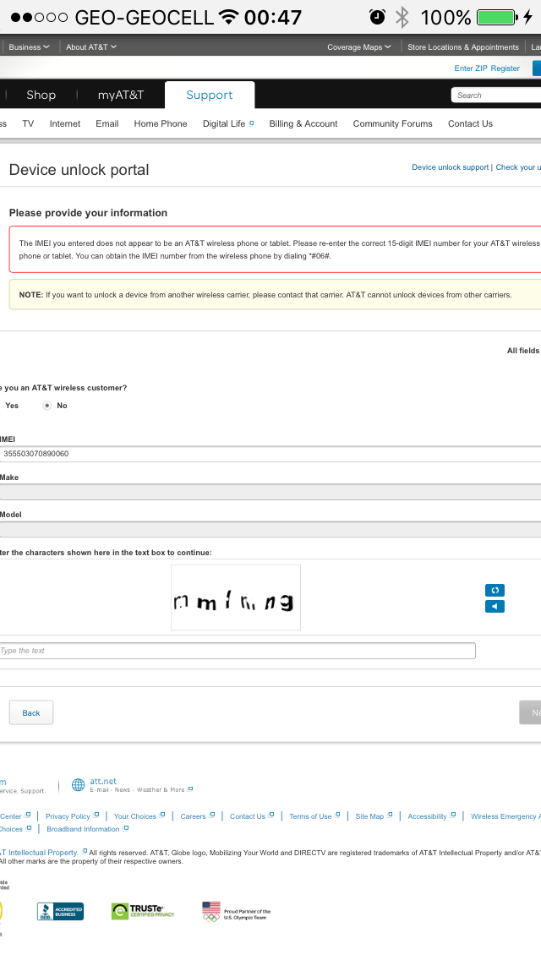Expand the About AT&T dropdown

91,47
